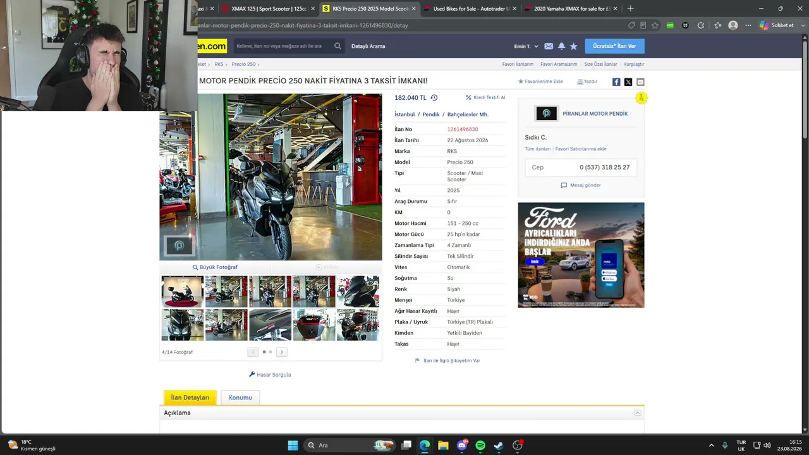Click the main scooter showroom photo
Screen dimensions: 809x455
click(x=271, y=177)
